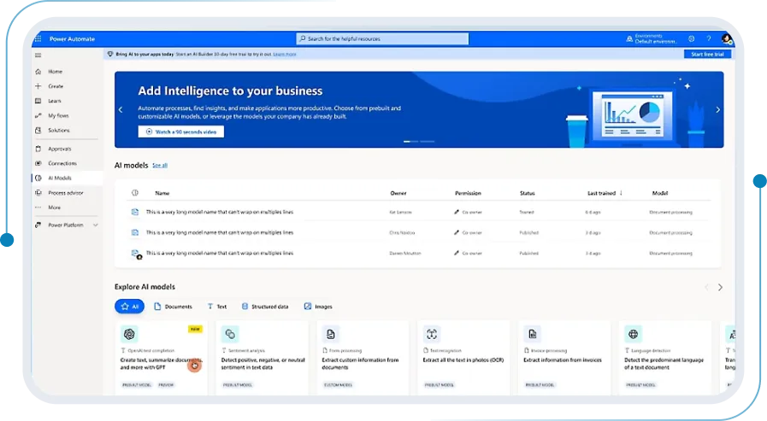The height and width of the screenshot is (421, 767).
Task: Select first carousel indicator dash
Action: click(x=410, y=141)
